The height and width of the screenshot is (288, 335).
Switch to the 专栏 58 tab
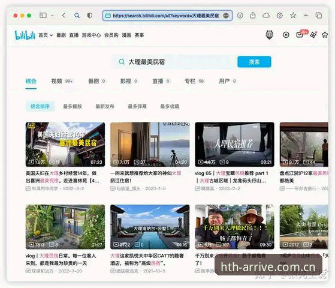click(x=194, y=81)
